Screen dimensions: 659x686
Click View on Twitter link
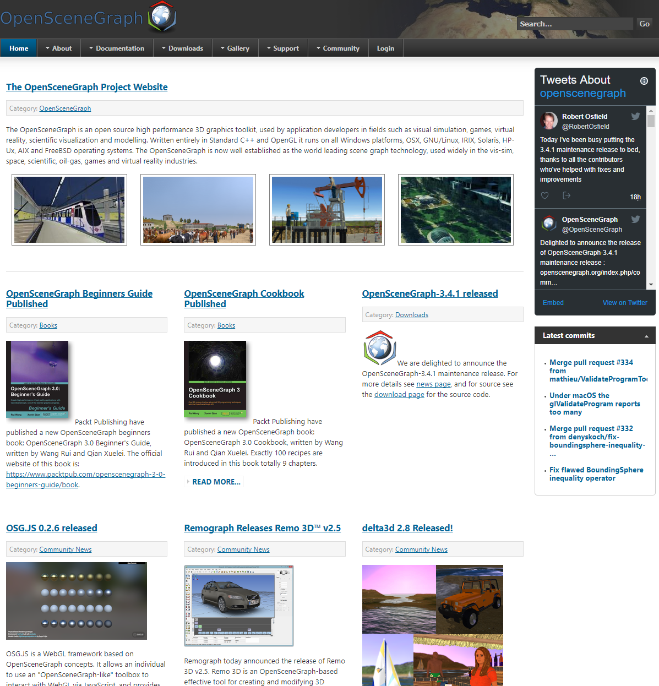625,303
